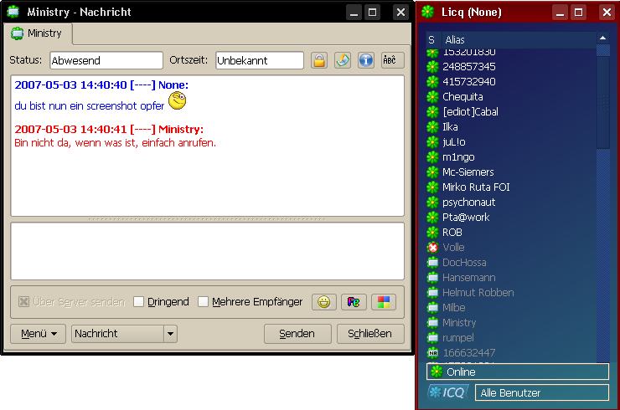The width and height of the screenshot is (620, 410).
Task: Click the away icon beside Ministry contact
Action: (432, 323)
